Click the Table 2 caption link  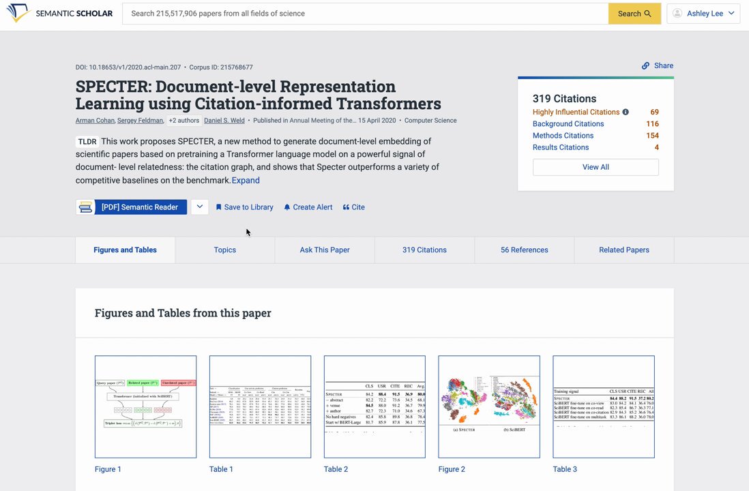pos(336,469)
